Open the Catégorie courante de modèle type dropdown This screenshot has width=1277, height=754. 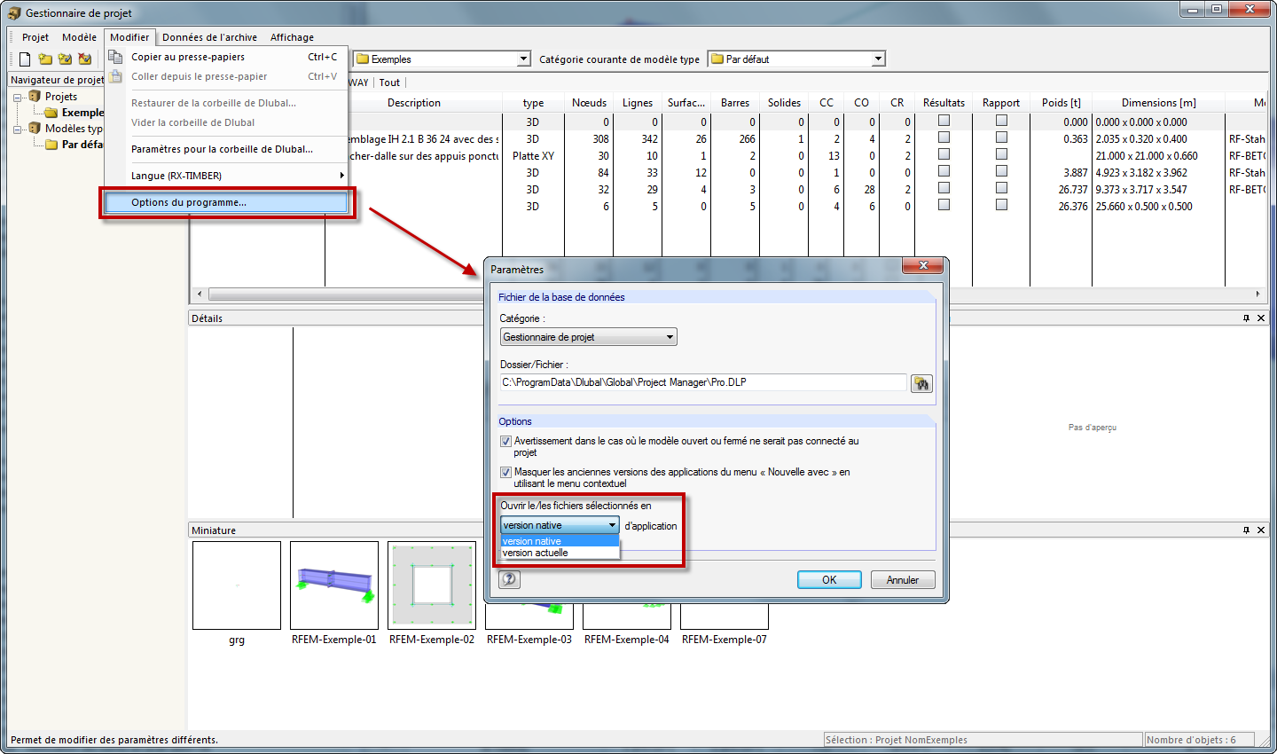point(877,58)
